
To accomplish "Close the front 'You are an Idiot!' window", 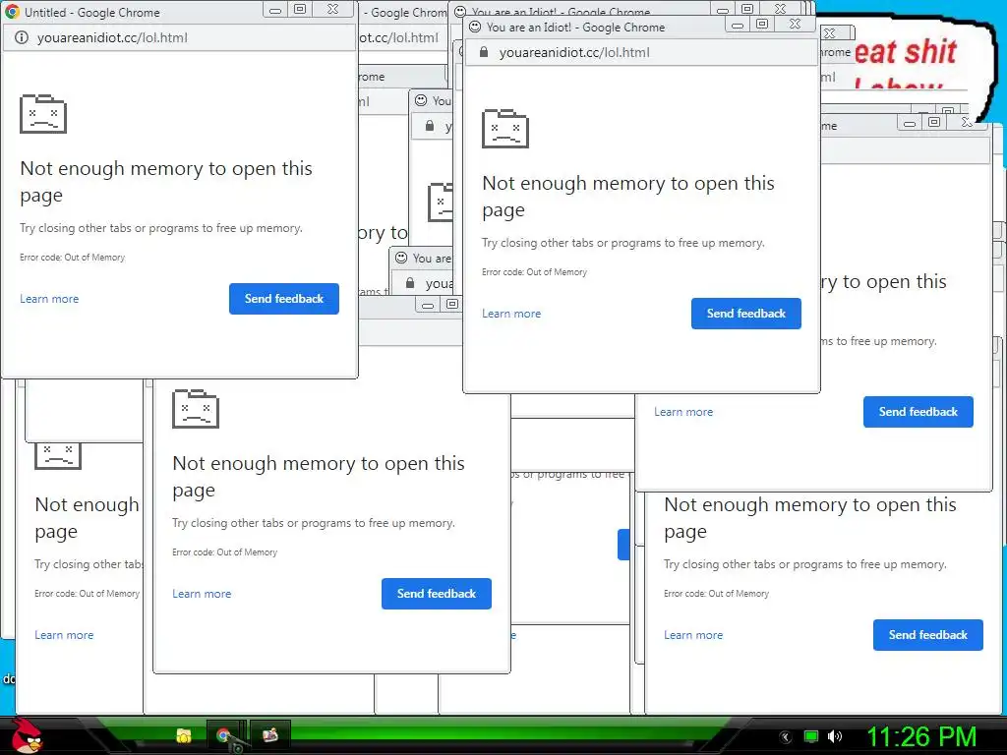I will pyautogui.click(x=795, y=24).
